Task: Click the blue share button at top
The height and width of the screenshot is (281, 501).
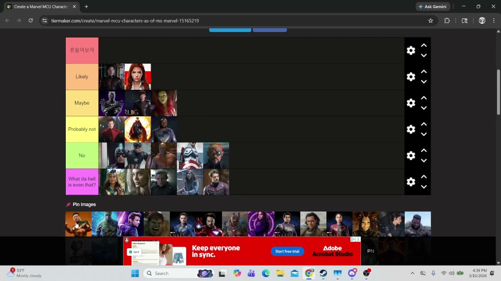Action: point(230,30)
